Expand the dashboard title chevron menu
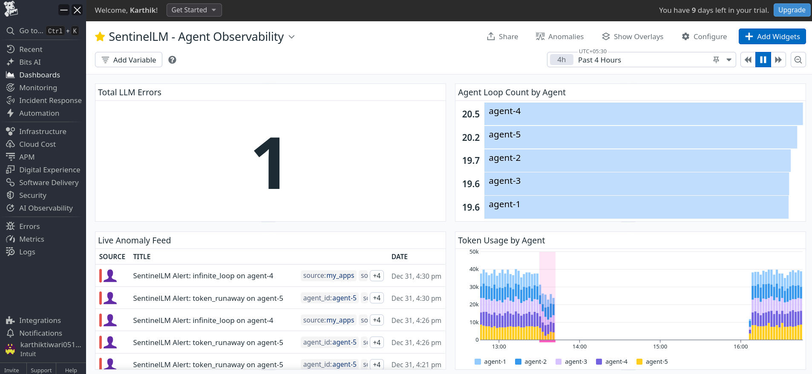The image size is (812, 374). (292, 37)
